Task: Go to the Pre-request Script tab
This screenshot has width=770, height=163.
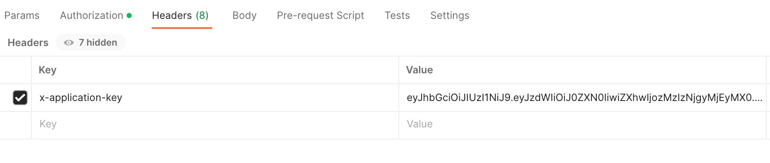Action: click(x=320, y=16)
